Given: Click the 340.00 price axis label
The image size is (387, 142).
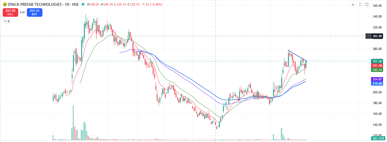Looking at the screenshot, I should click(x=377, y=16).
